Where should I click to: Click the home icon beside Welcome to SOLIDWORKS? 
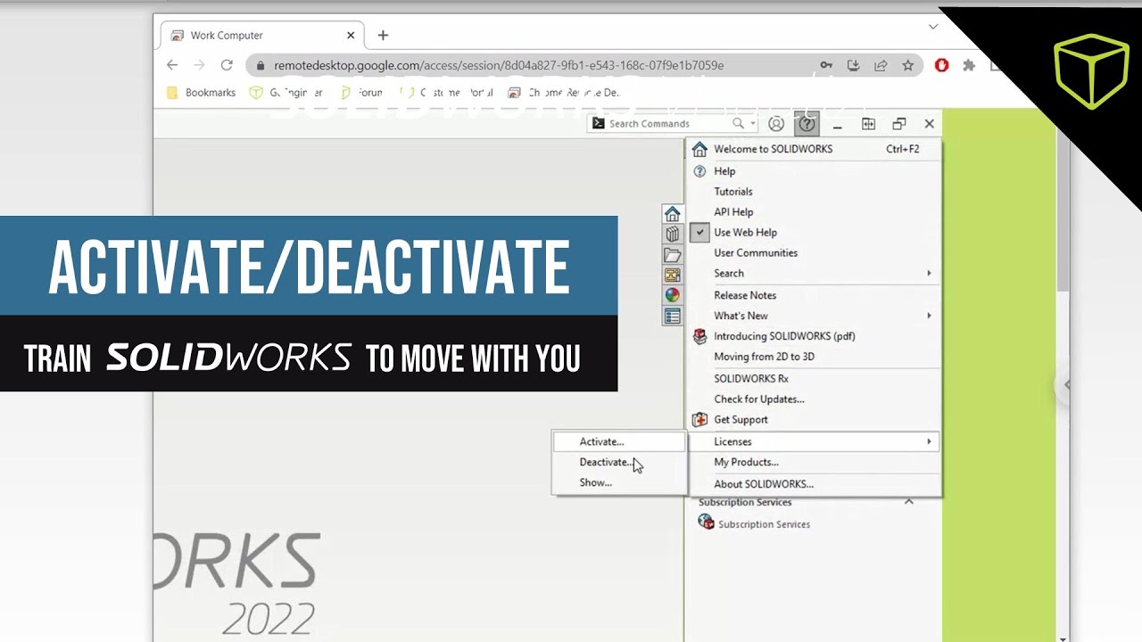click(699, 149)
